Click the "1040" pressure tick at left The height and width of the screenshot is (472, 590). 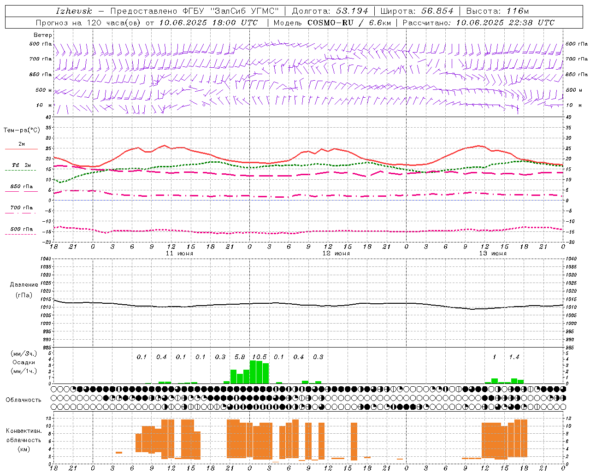[x=45, y=259]
